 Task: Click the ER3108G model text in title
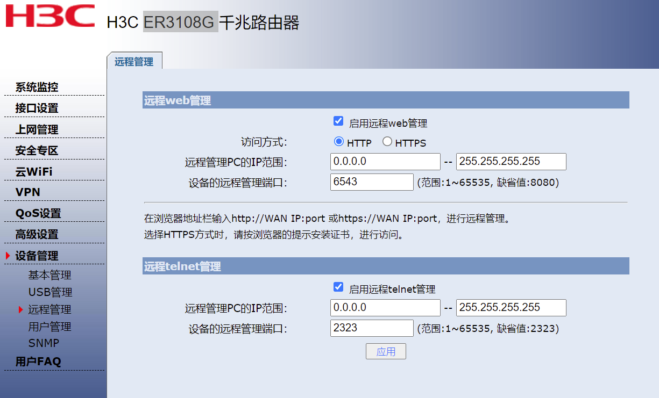pos(180,22)
